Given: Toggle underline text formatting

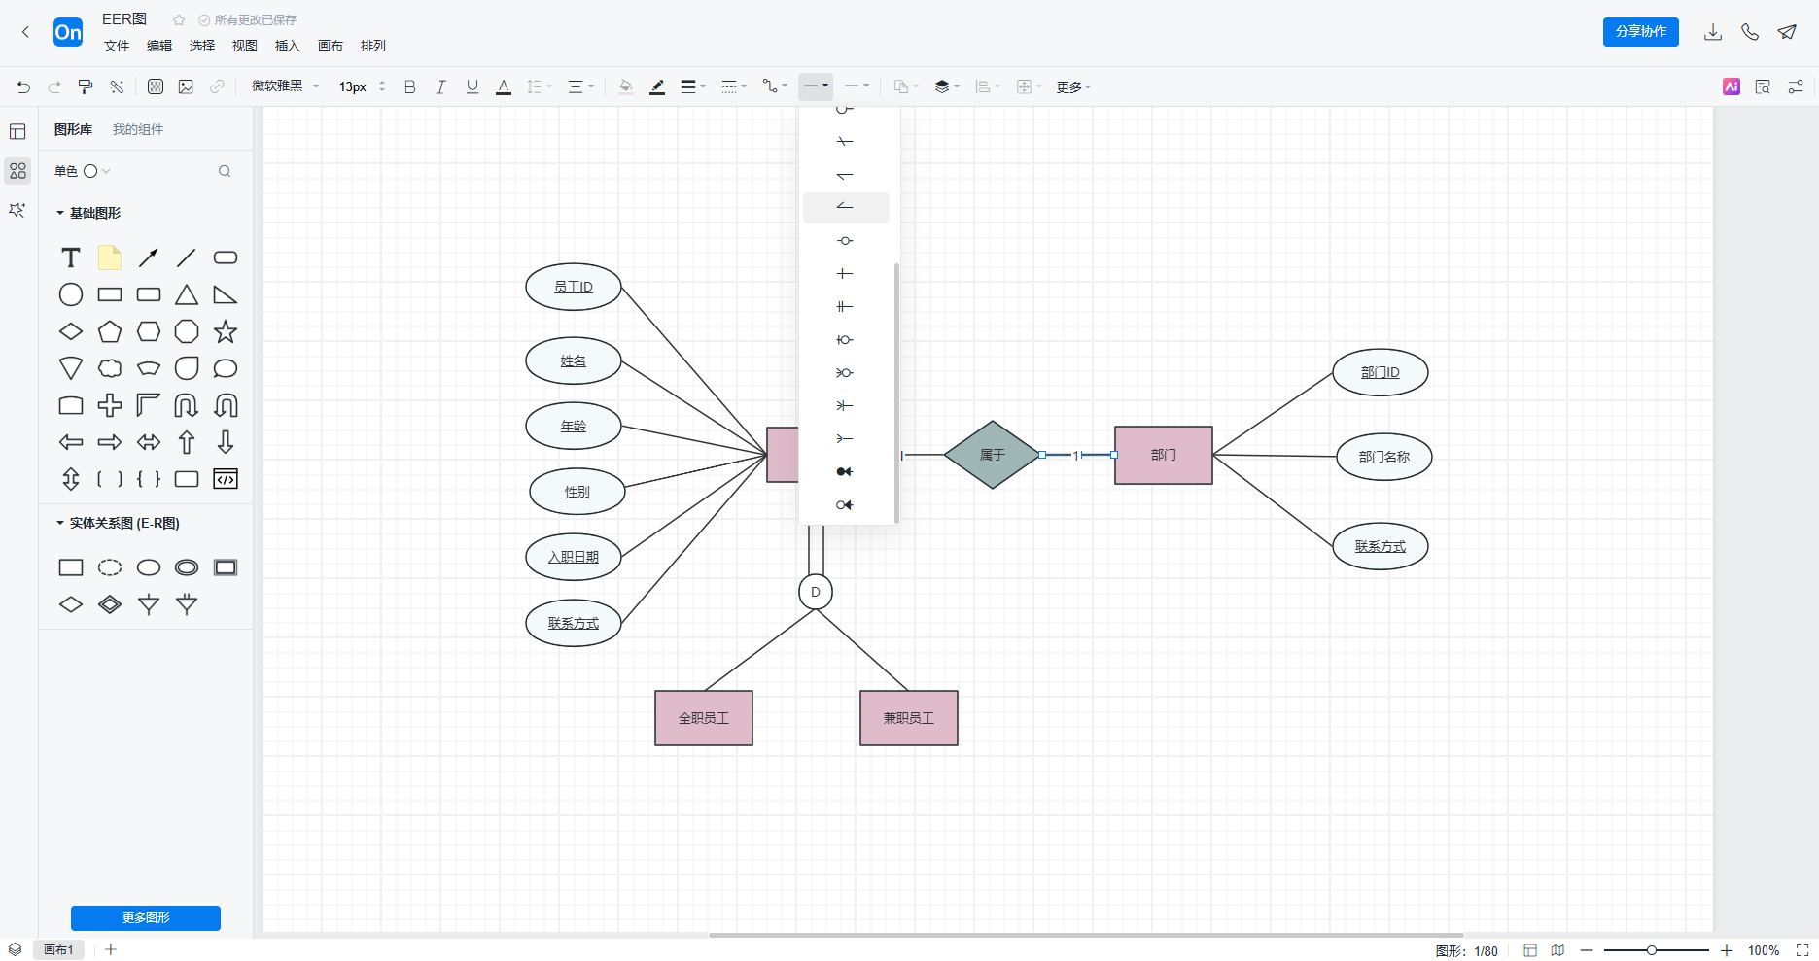Looking at the screenshot, I should point(472,87).
